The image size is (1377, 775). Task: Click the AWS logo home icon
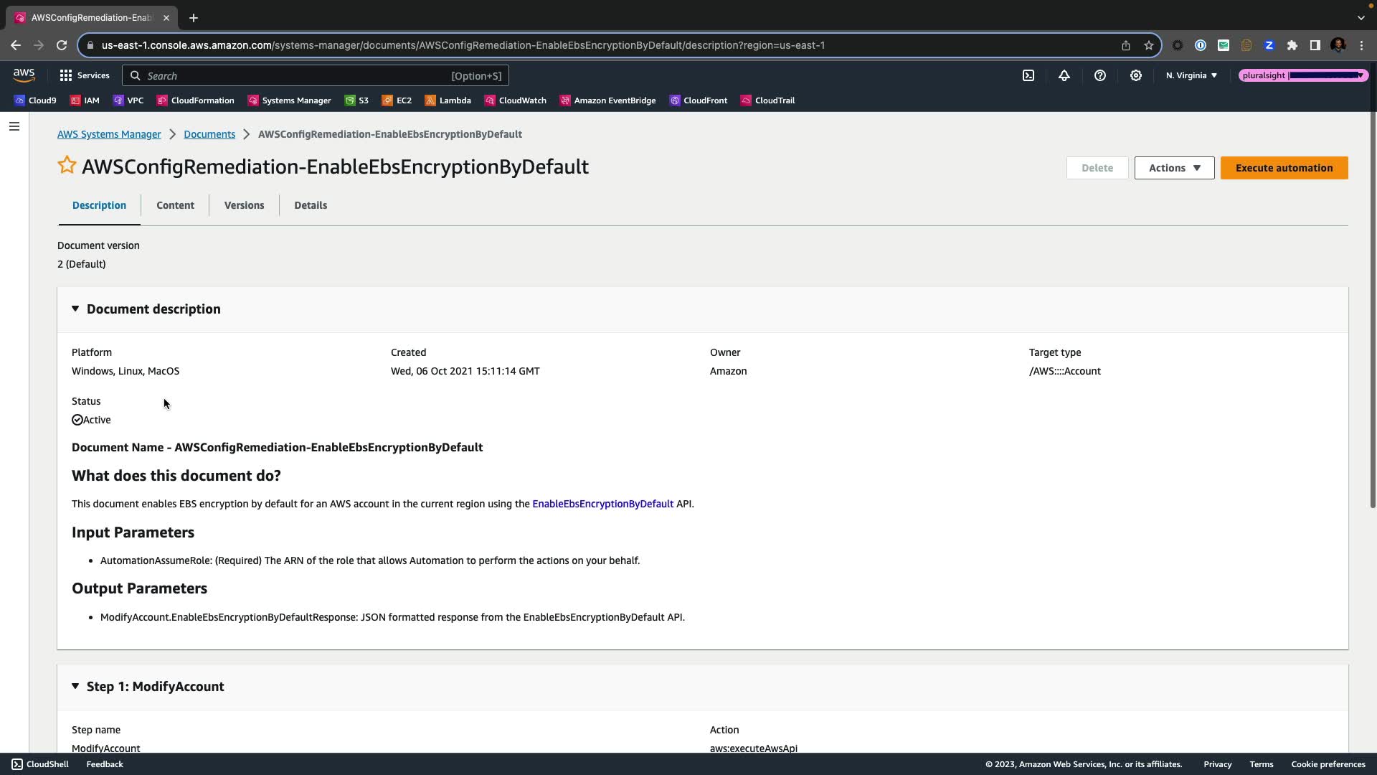click(24, 75)
